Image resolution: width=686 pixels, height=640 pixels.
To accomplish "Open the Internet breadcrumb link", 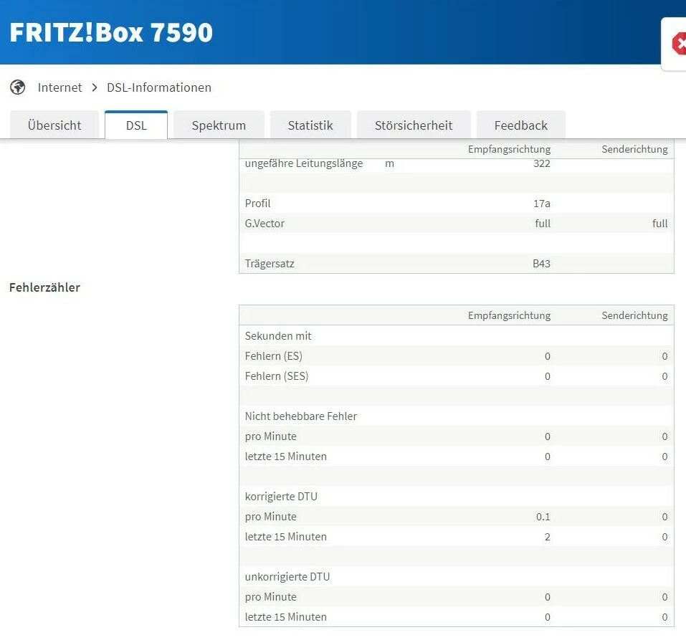I will [60, 87].
